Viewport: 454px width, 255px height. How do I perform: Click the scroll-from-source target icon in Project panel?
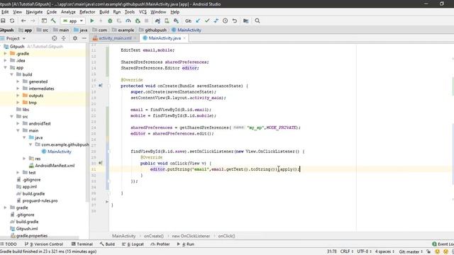coord(55,38)
